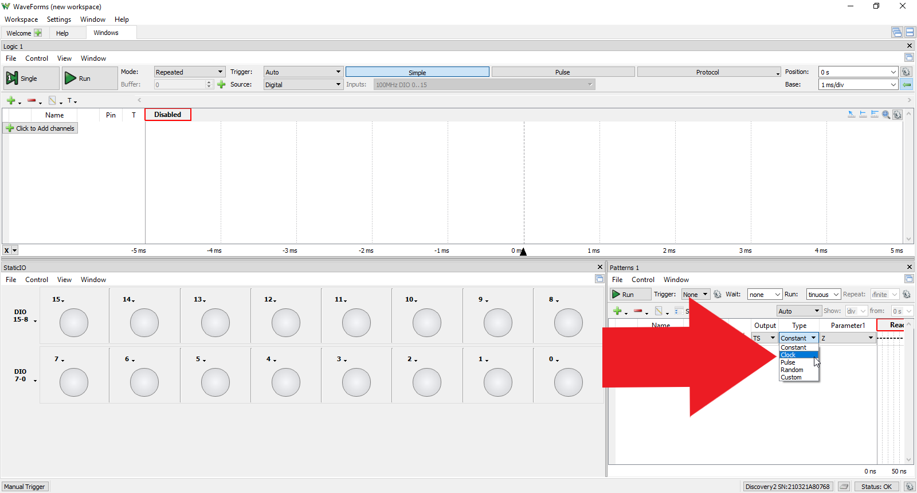The image size is (917, 493).
Task: Click the Buffer number input field
Action: (183, 85)
